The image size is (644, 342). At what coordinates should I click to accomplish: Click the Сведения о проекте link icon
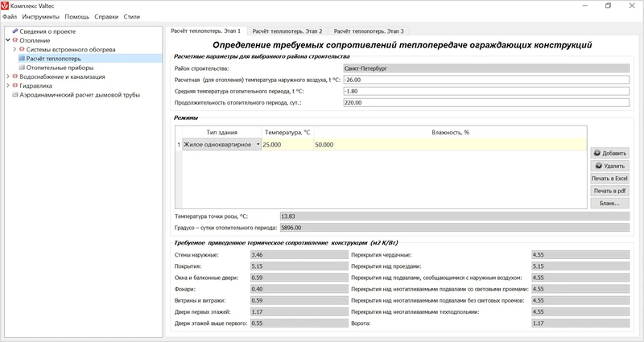pos(14,31)
